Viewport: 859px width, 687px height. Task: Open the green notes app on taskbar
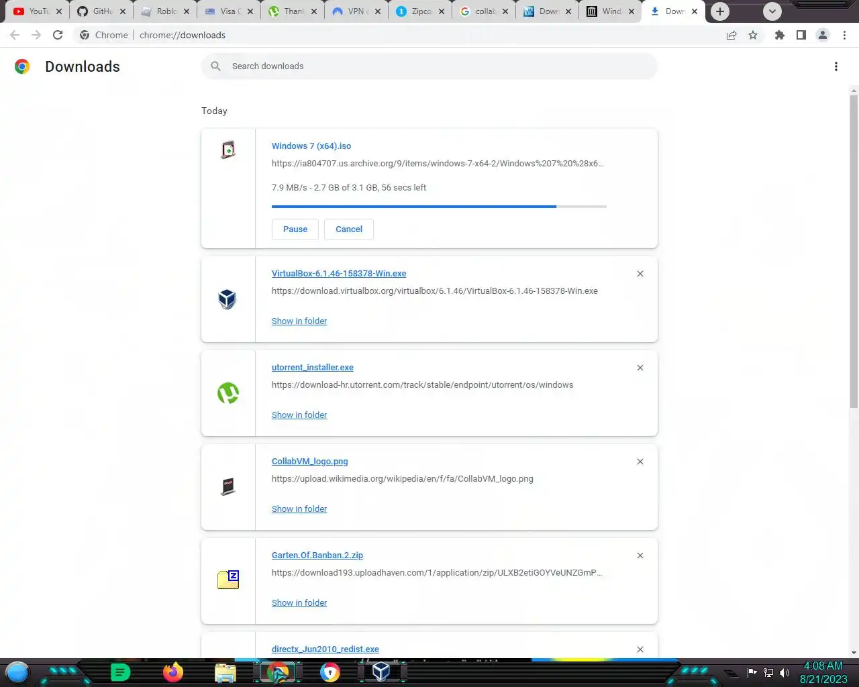pyautogui.click(x=120, y=672)
